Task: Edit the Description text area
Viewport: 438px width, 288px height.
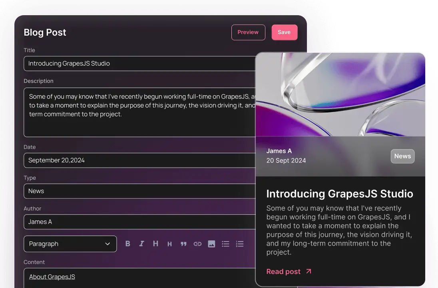Action: (139, 112)
